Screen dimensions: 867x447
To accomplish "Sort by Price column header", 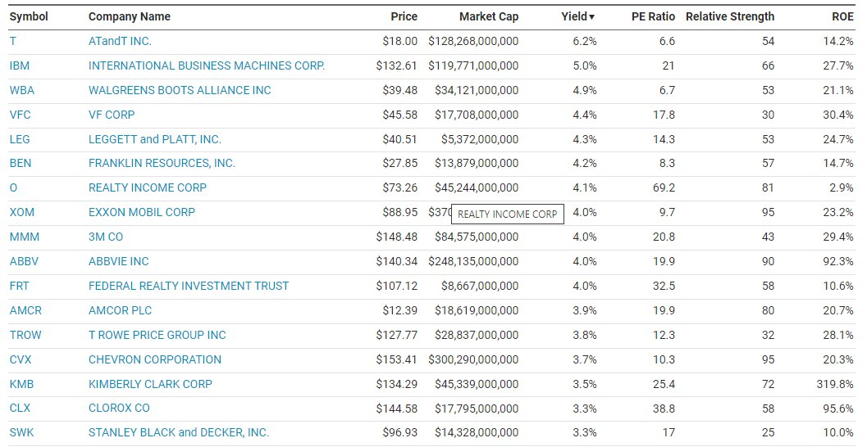I will (x=404, y=16).
